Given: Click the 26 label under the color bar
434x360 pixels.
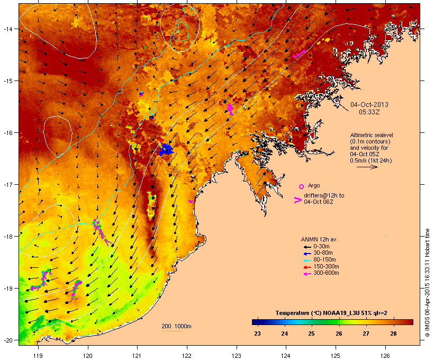Looking at the screenshot, I should (339, 334).
